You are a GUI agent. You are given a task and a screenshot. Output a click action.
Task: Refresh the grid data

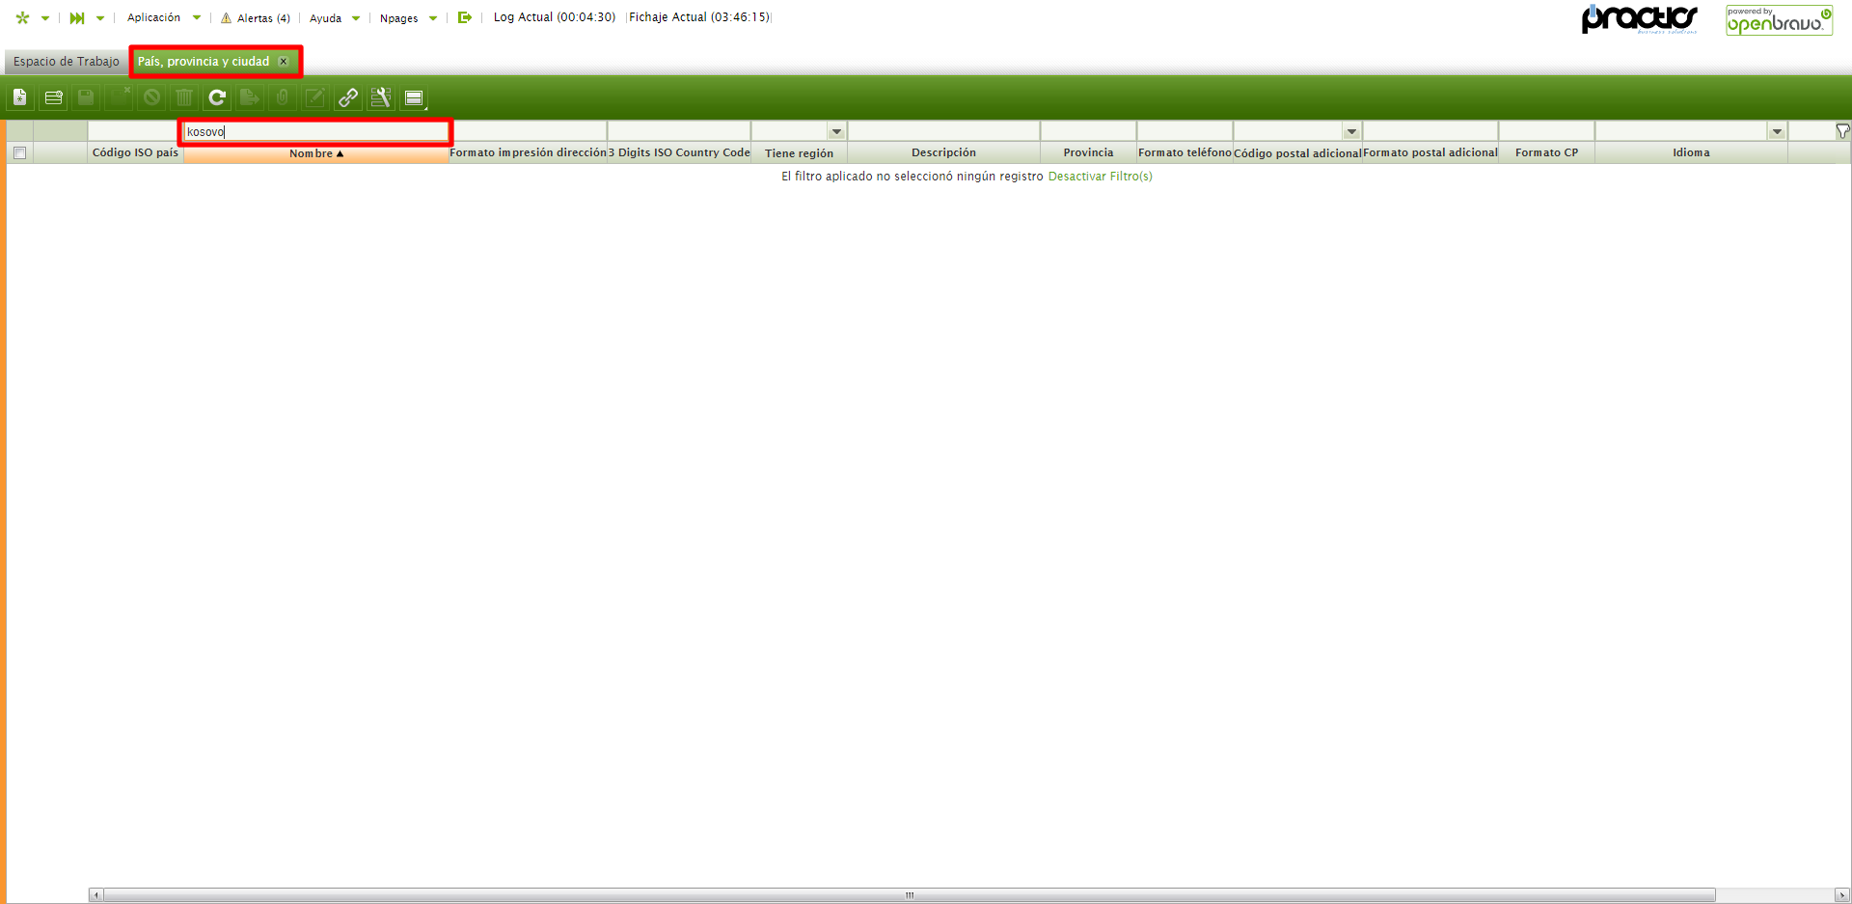217,97
